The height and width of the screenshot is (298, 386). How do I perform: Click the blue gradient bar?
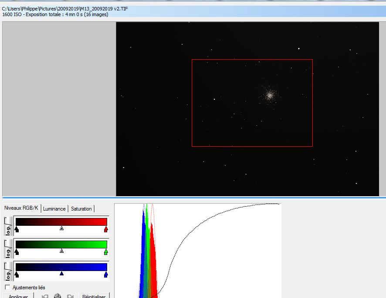click(61, 267)
